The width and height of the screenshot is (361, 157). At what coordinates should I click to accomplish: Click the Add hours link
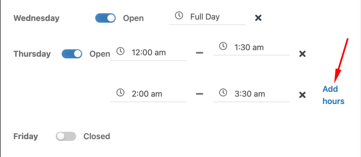pyautogui.click(x=334, y=95)
